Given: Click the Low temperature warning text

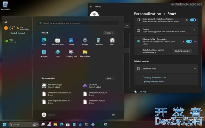Looking at the screenshot, I should tap(24, 28).
